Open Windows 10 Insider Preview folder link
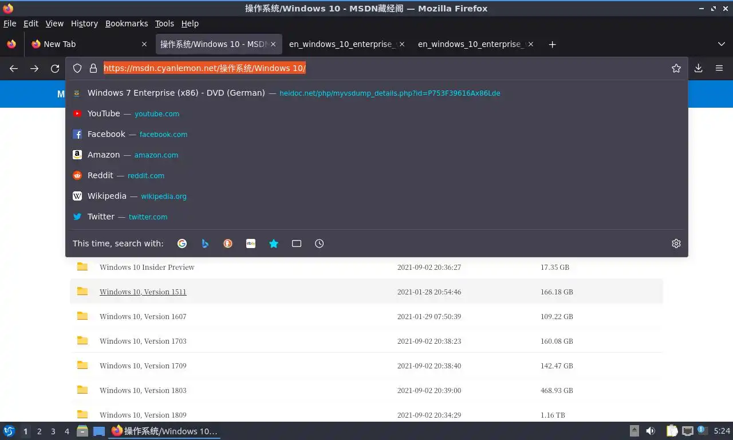Image resolution: width=733 pixels, height=440 pixels. tap(147, 267)
